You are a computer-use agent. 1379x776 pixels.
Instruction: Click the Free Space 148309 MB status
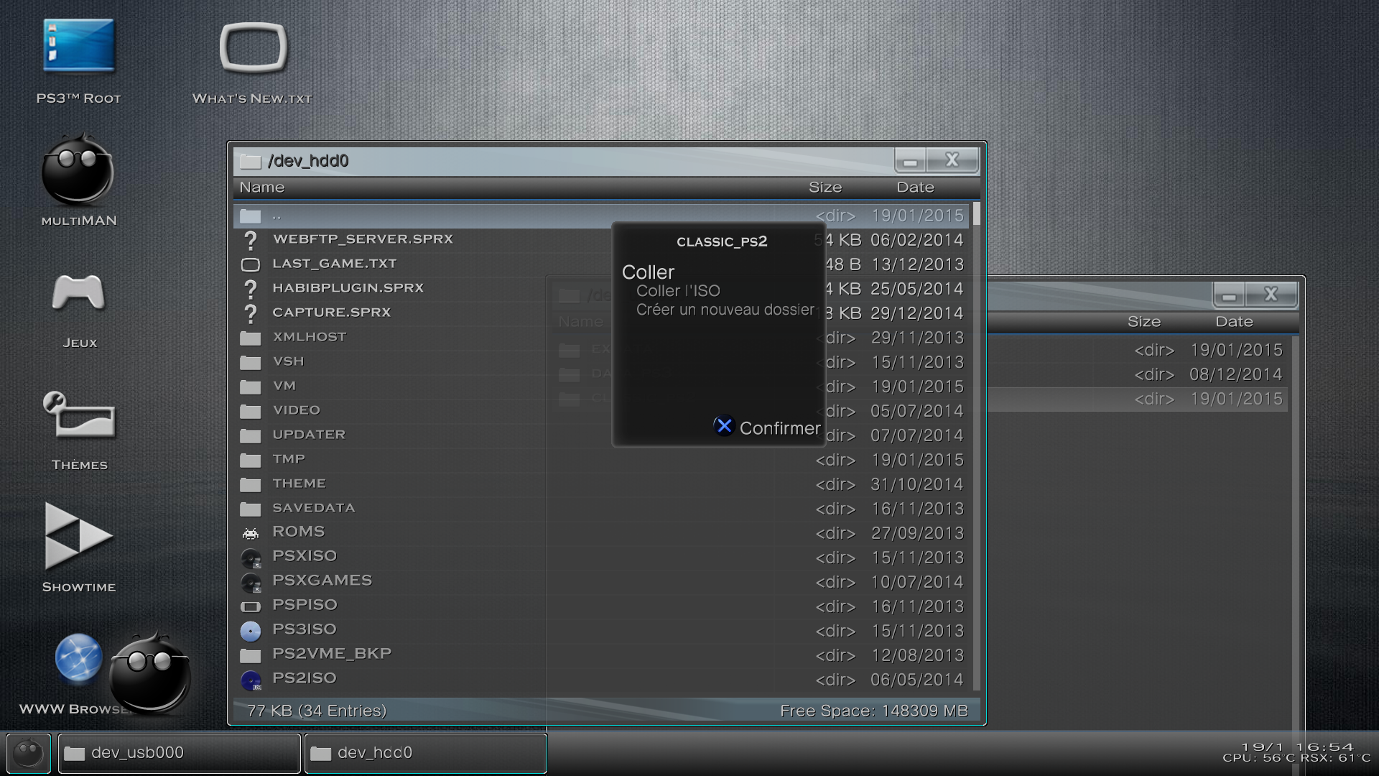click(x=874, y=711)
